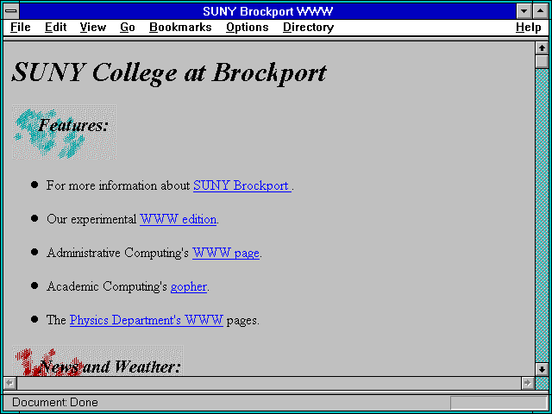Open the Directory menu
The image size is (552, 414).
pos(309,28)
